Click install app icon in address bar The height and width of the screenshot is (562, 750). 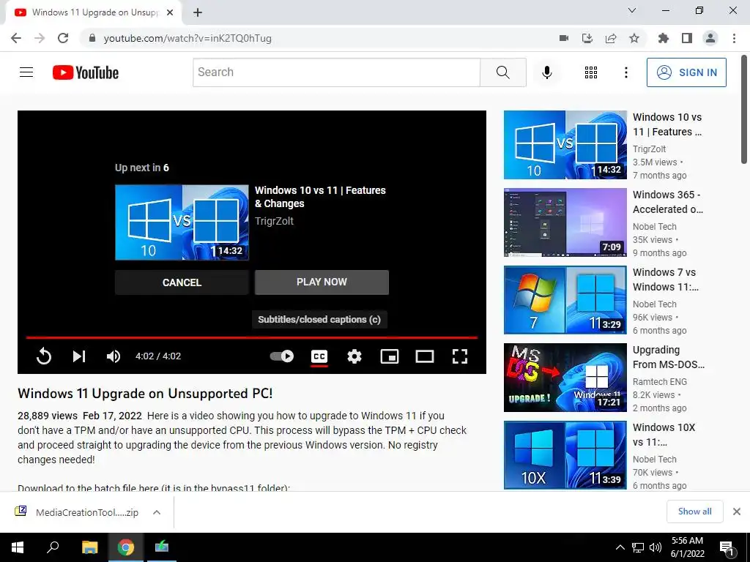click(x=587, y=38)
